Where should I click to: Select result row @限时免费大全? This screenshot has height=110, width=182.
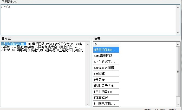coord(106,86)
